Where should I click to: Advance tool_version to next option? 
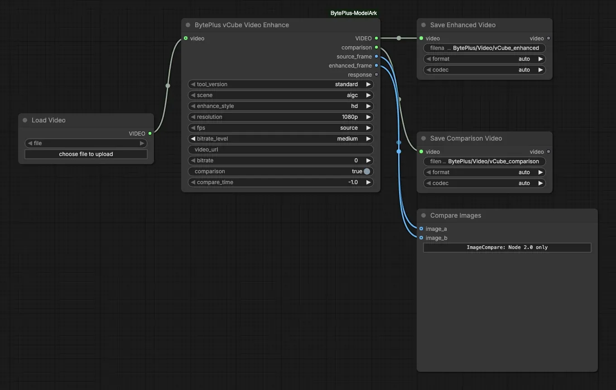coord(368,84)
